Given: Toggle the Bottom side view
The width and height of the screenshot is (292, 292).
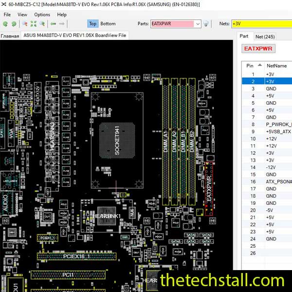Looking at the screenshot, I should pyautogui.click(x=108, y=24).
